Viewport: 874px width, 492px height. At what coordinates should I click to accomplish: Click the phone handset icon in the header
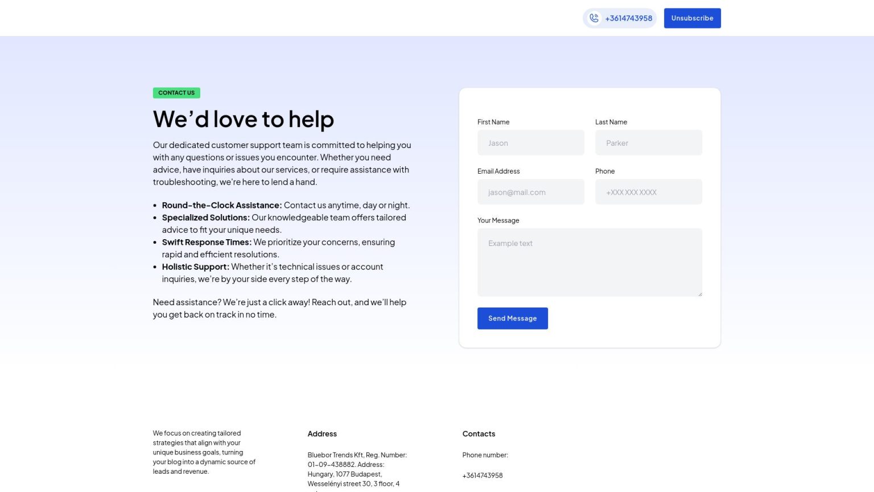[x=593, y=18]
